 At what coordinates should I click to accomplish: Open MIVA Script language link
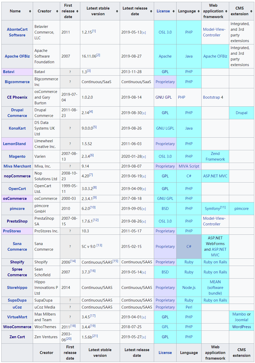(x=189, y=166)
